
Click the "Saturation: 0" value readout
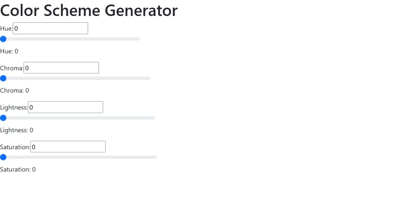[x=18, y=170]
